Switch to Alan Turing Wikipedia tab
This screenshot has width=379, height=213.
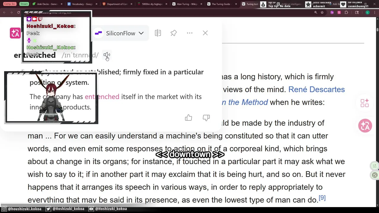coord(187,4)
